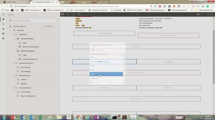
Task: Collapse the HeaderPanel tree node
Action: (13, 34)
